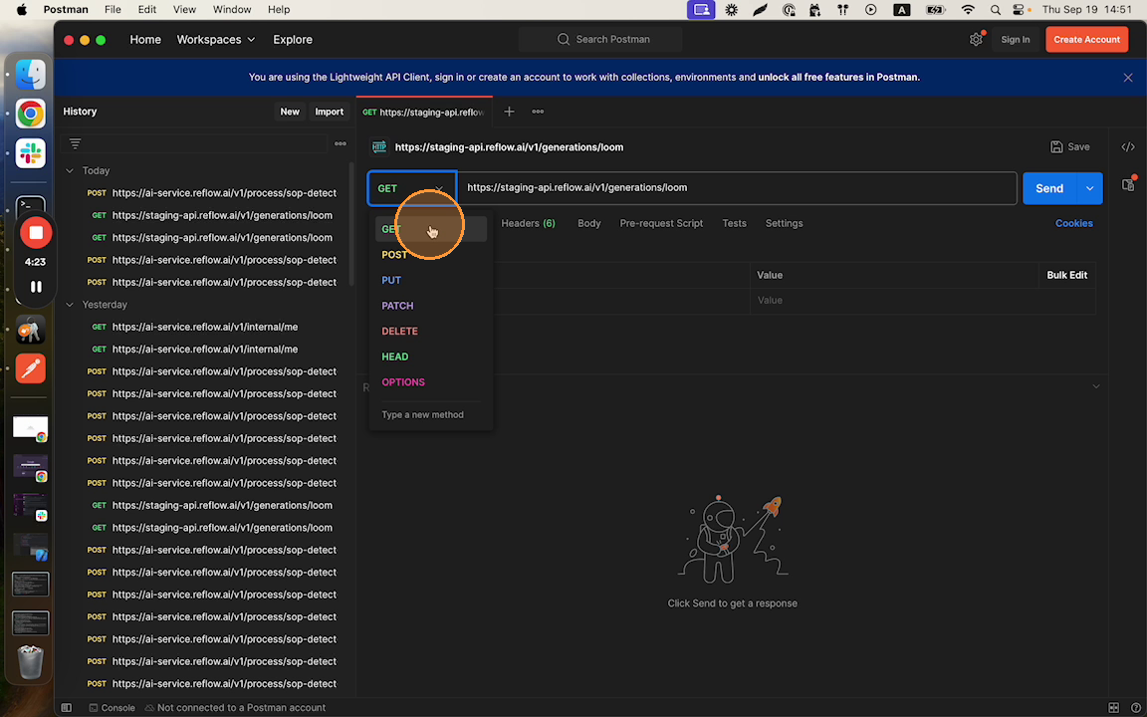Image resolution: width=1147 pixels, height=717 pixels.
Task: Open Explore in Postman header
Action: click(293, 40)
